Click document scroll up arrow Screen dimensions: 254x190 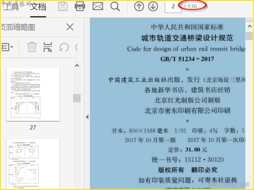coord(250,26)
